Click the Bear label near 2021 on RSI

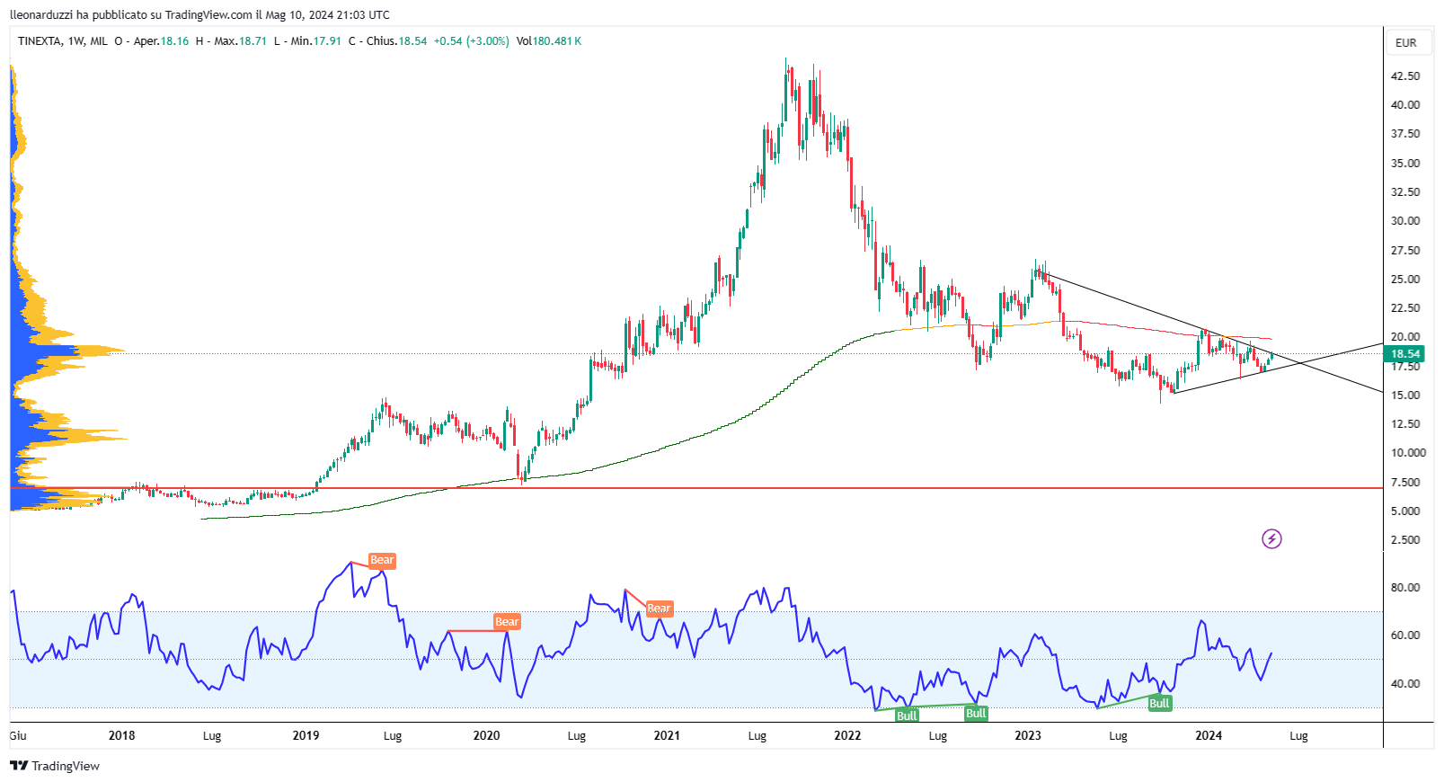659,609
